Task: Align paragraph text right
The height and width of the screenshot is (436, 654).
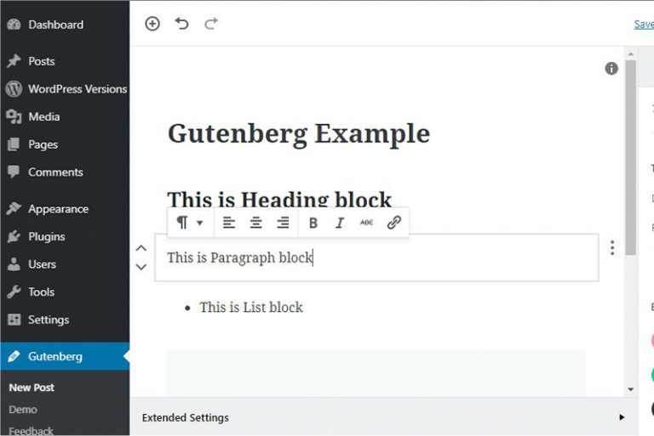Action: tap(283, 223)
